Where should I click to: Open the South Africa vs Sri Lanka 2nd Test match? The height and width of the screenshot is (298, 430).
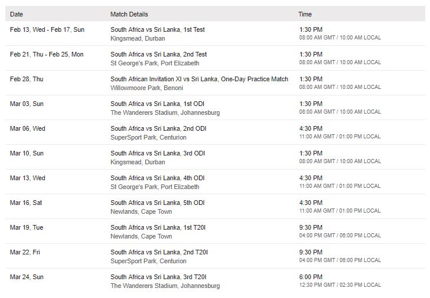click(158, 54)
